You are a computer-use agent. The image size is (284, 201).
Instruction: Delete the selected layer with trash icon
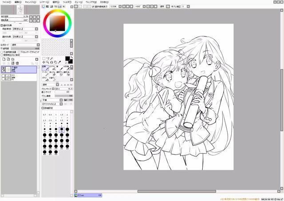click(17, 63)
